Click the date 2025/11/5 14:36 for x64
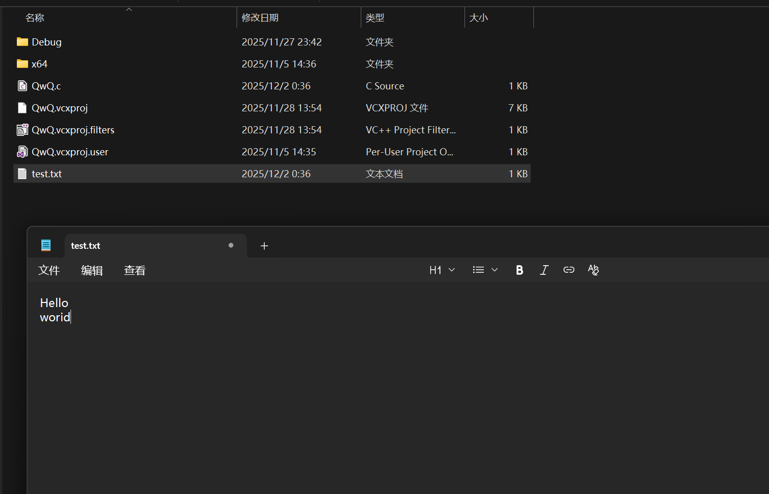The width and height of the screenshot is (769, 494). [279, 64]
